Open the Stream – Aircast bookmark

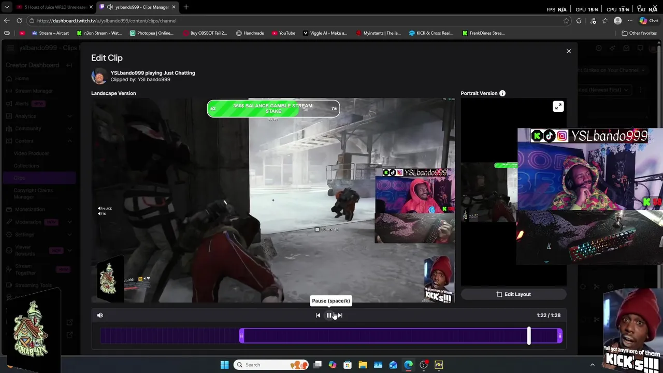[x=50, y=33]
